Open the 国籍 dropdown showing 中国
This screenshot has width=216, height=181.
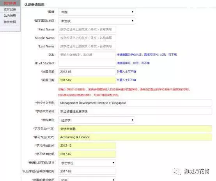[x=97, y=12]
